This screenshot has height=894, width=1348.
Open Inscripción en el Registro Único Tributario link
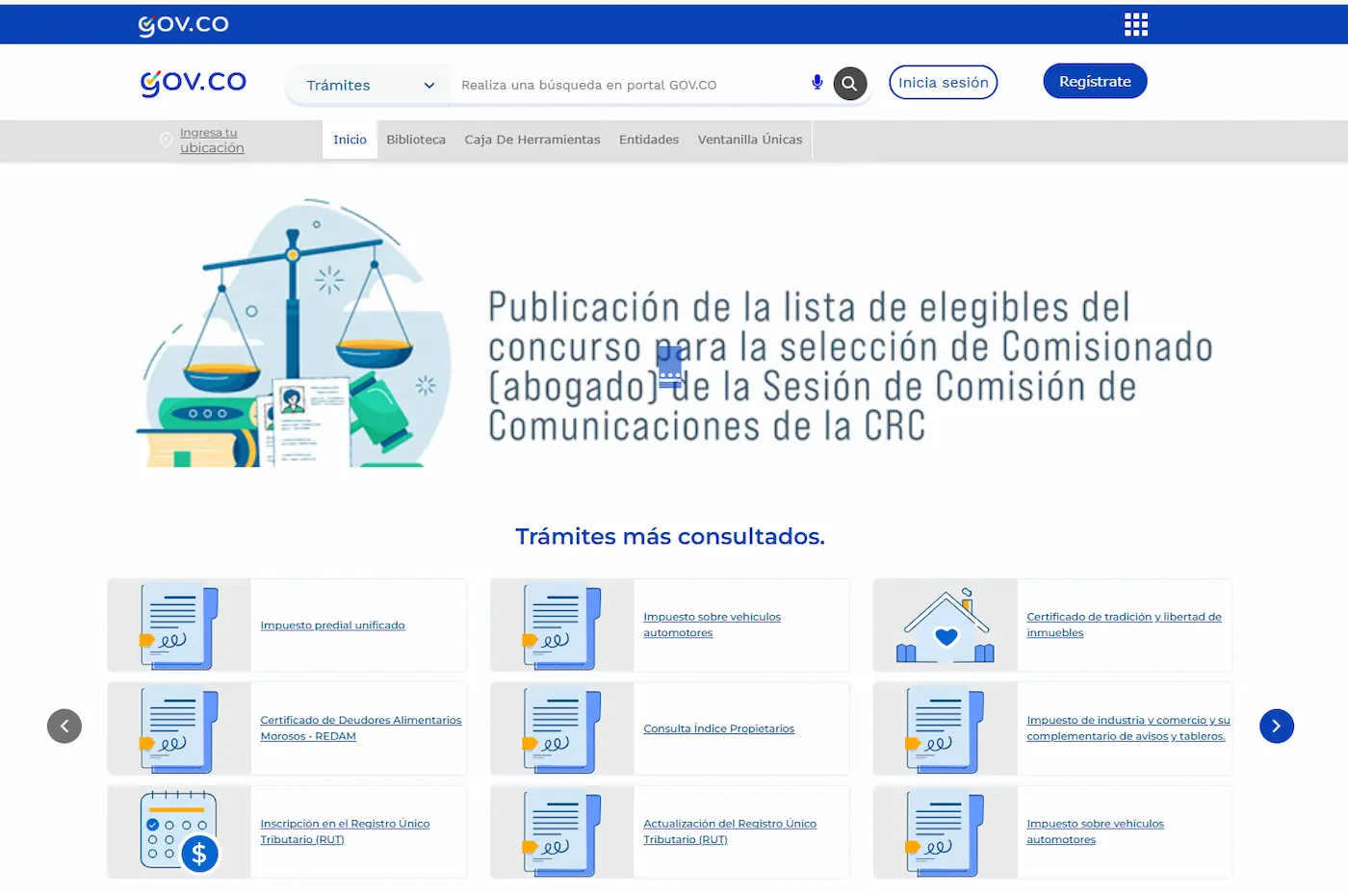[x=345, y=831]
